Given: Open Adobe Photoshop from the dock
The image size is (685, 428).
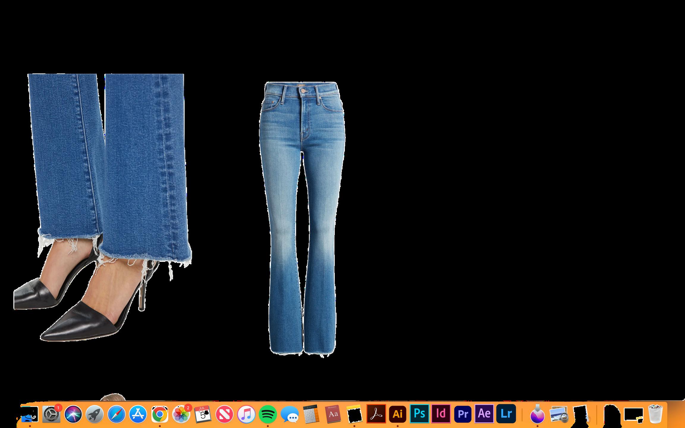Looking at the screenshot, I should [419, 414].
